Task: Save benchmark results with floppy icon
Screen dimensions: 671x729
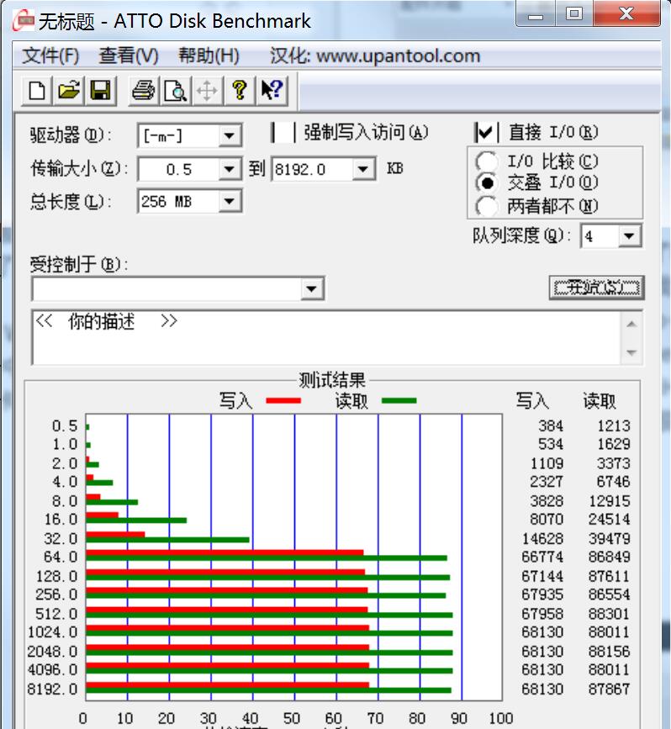Action: pyautogui.click(x=100, y=90)
